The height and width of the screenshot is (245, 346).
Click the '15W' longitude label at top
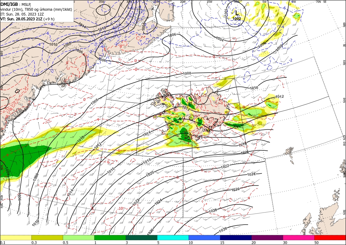[209, 1]
